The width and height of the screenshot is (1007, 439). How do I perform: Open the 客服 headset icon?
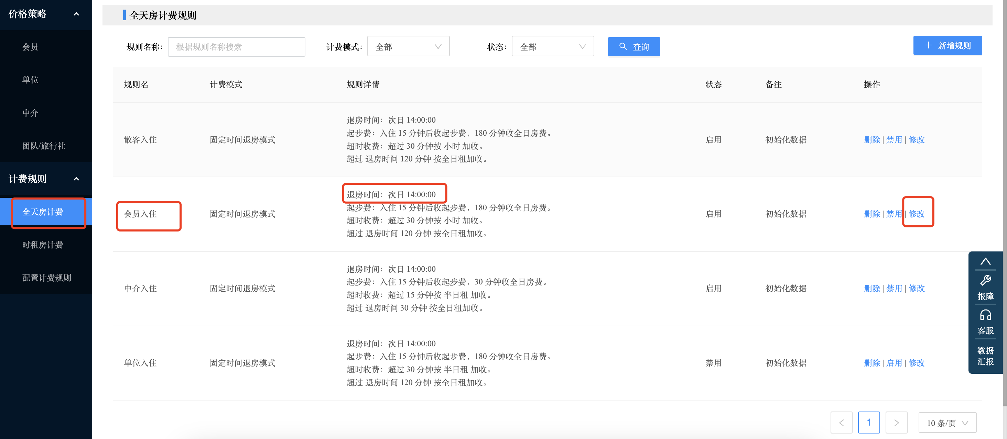click(x=985, y=315)
